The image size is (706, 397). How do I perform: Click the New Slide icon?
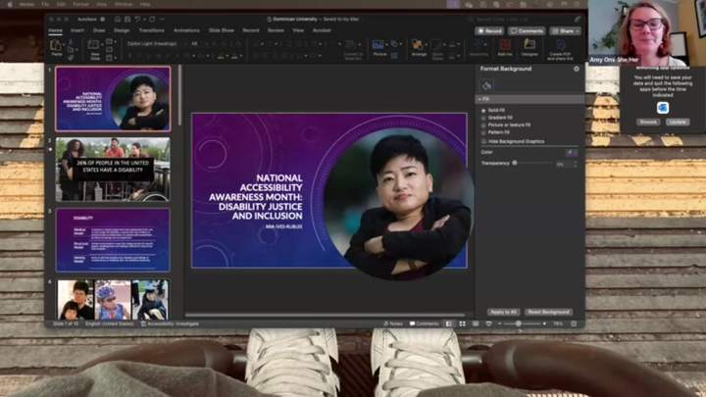coord(94,45)
